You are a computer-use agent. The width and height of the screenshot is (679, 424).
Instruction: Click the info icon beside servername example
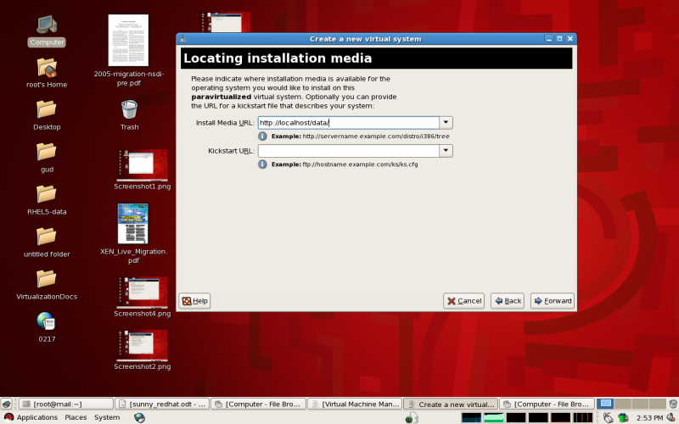coord(262,136)
